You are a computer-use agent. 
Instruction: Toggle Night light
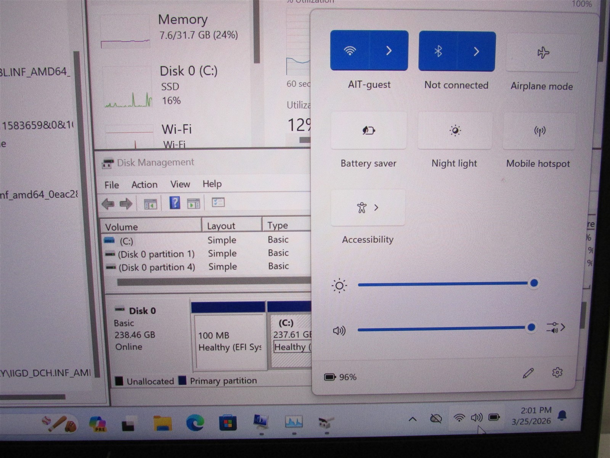455,131
